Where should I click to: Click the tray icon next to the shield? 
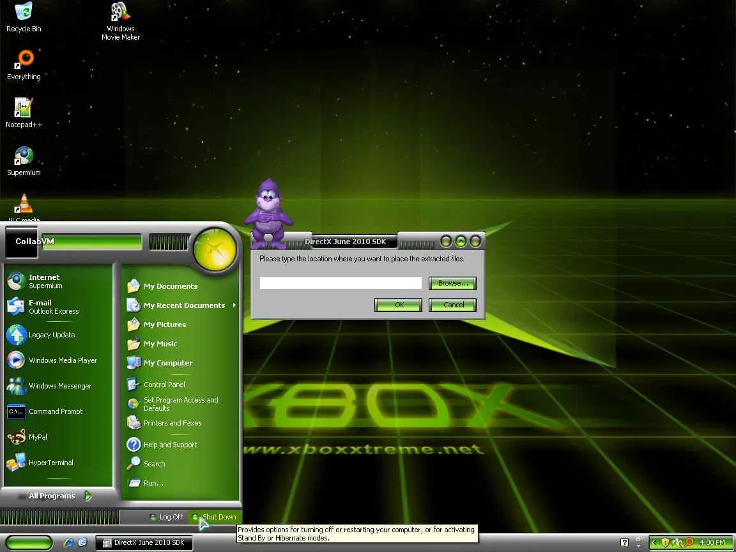(677, 542)
